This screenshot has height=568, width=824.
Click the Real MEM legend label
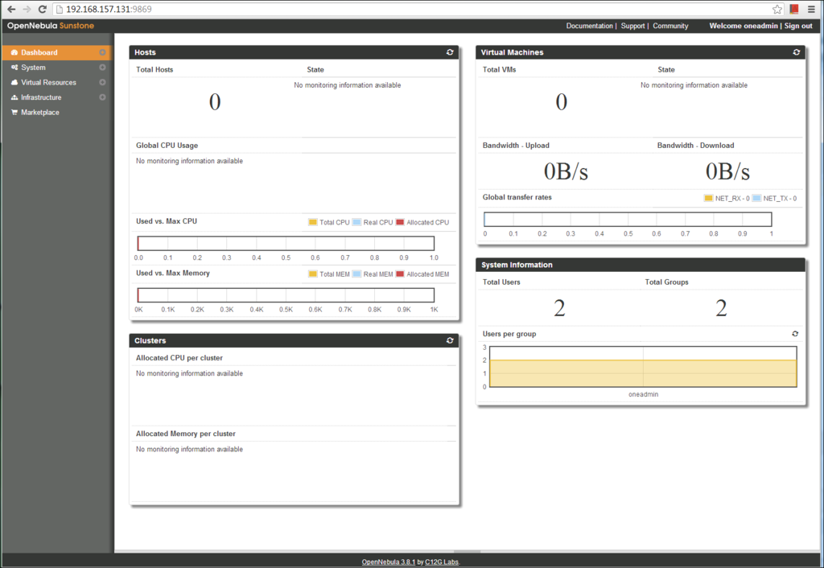click(x=378, y=274)
